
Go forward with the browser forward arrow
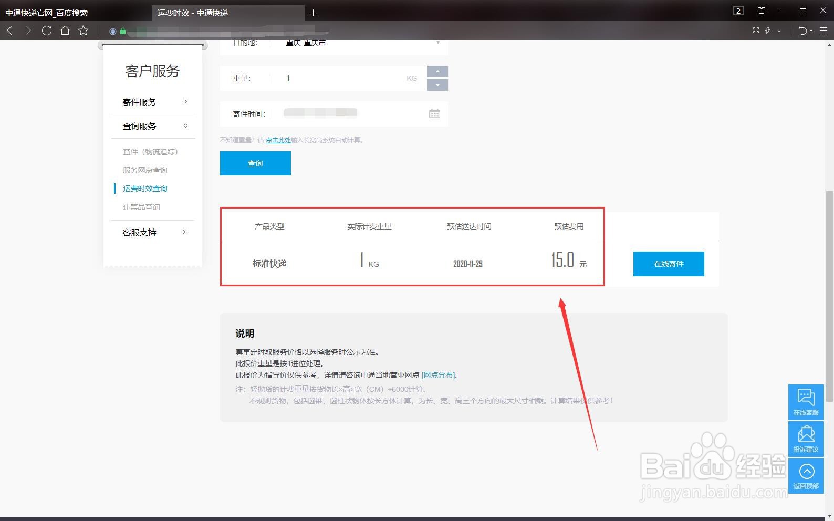click(28, 30)
